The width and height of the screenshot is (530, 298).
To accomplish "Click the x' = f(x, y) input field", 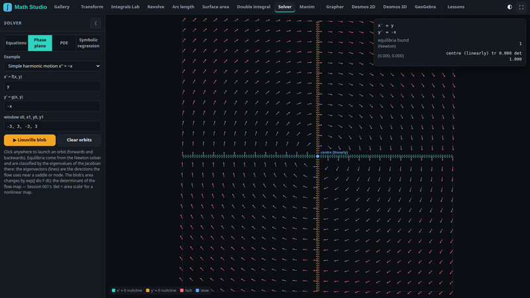I will pos(52,87).
